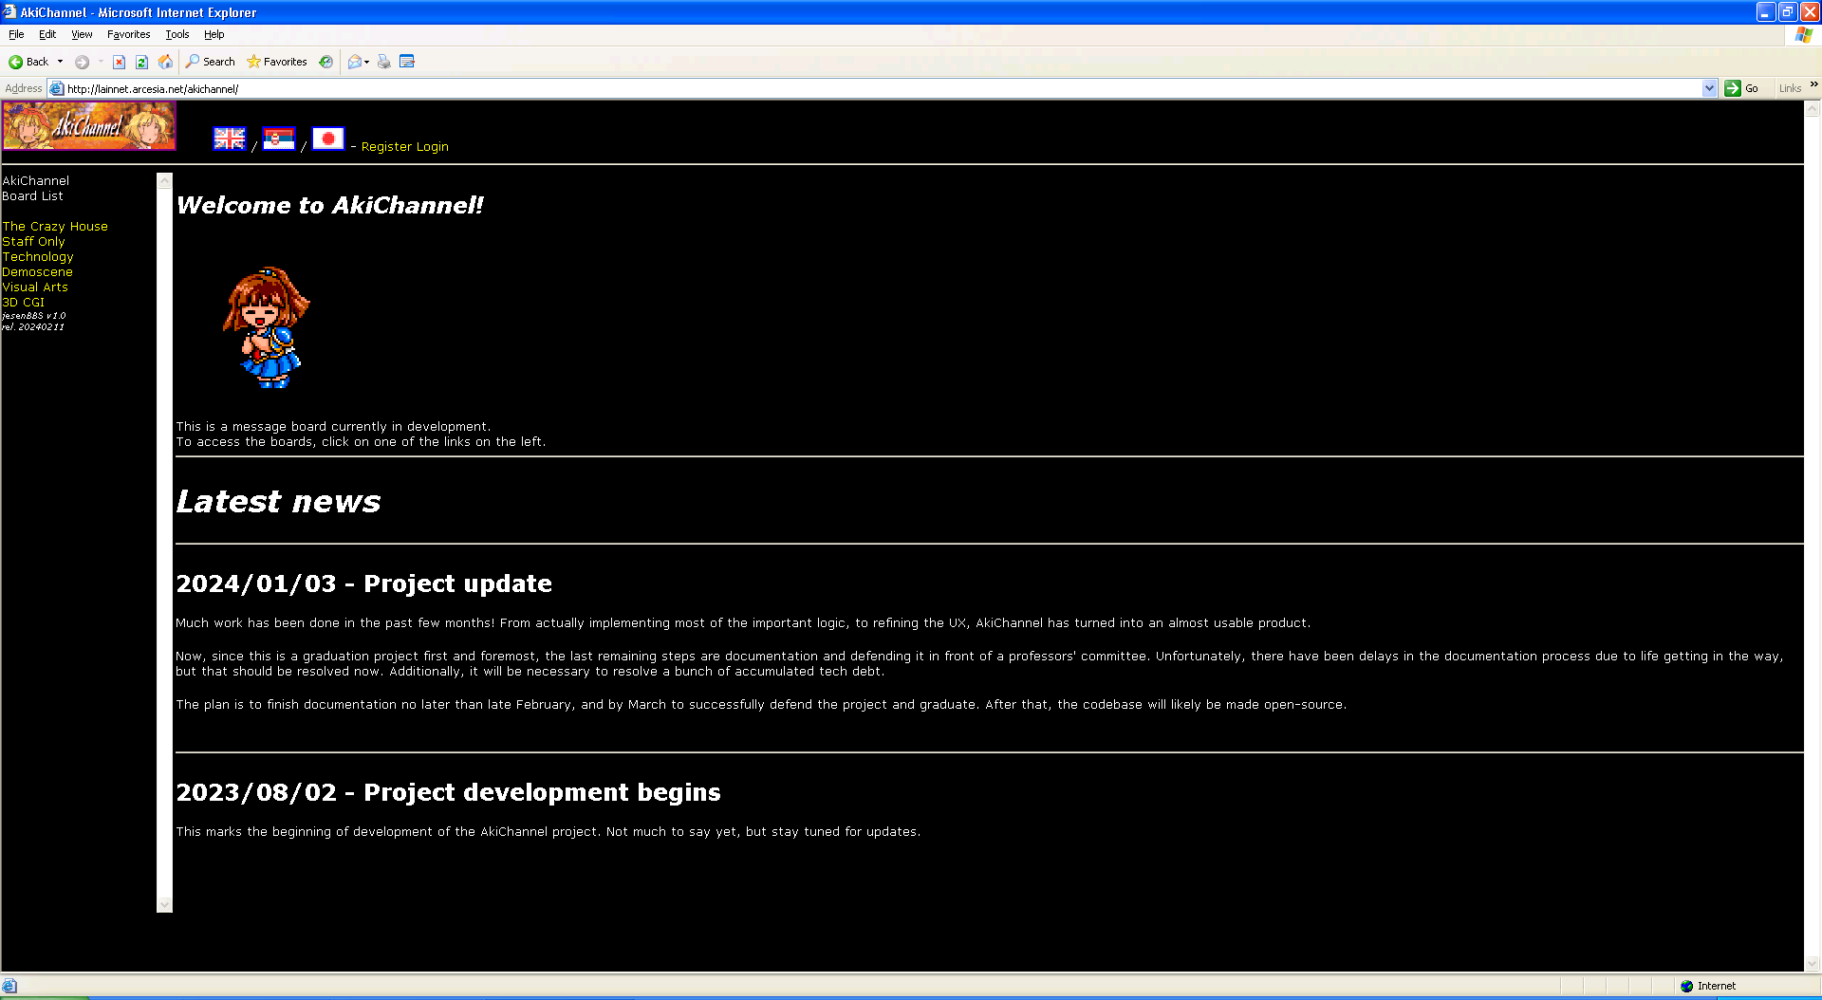Open the address bar URL dropdown

click(x=1709, y=88)
